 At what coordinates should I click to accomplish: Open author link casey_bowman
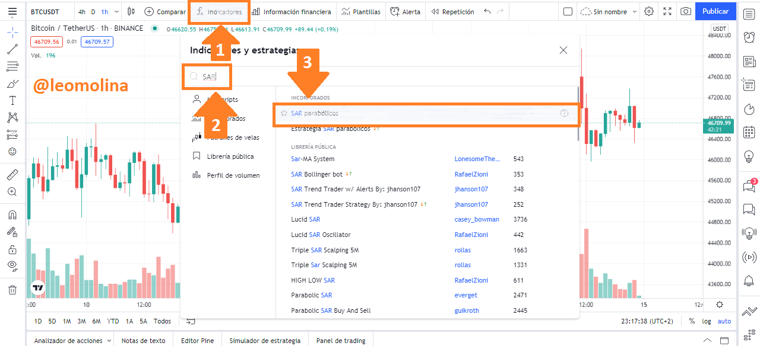click(x=477, y=219)
